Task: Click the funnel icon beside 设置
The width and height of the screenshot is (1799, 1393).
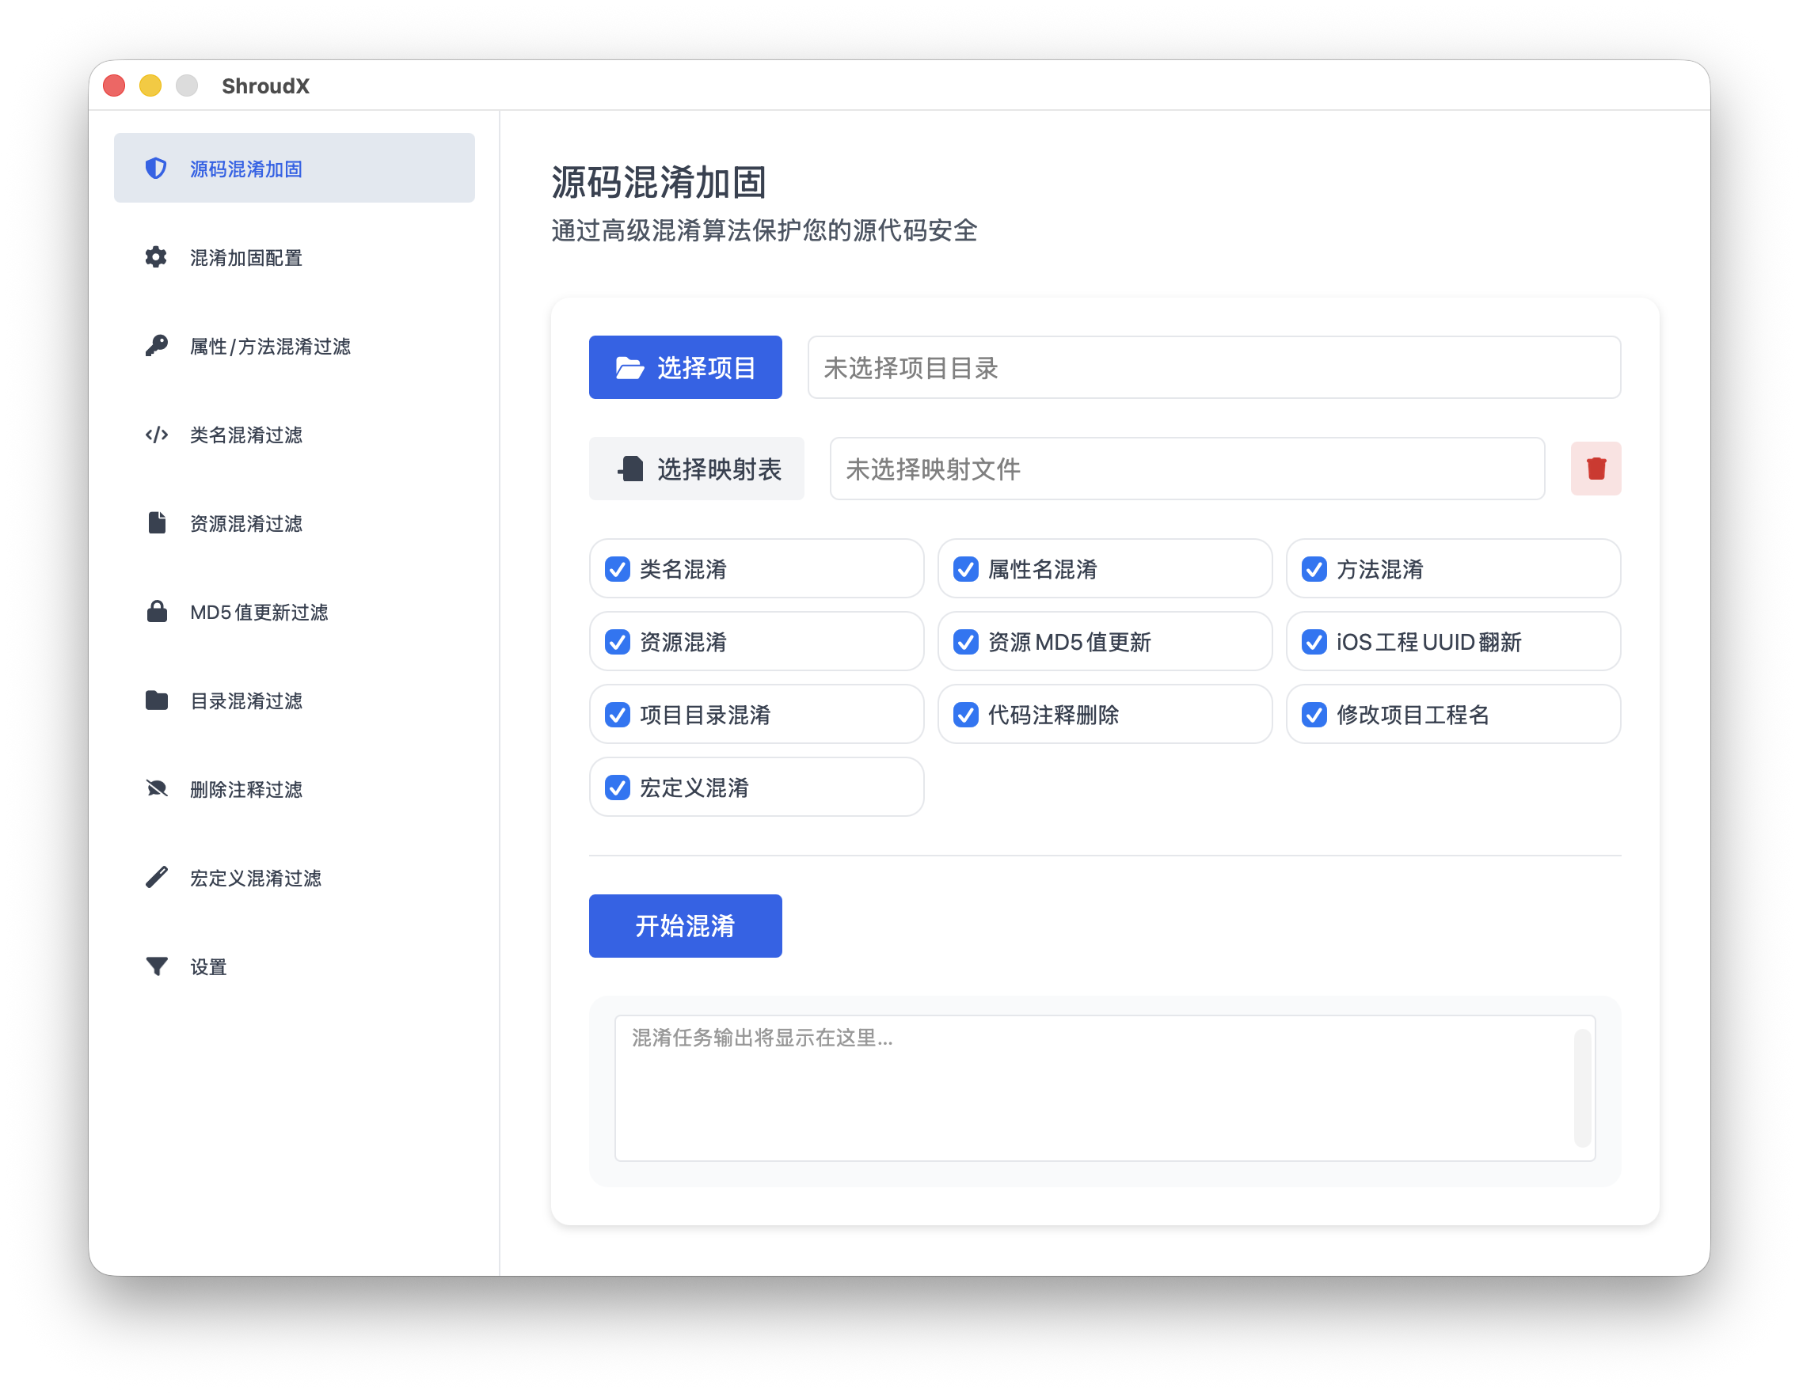Action: tap(157, 966)
